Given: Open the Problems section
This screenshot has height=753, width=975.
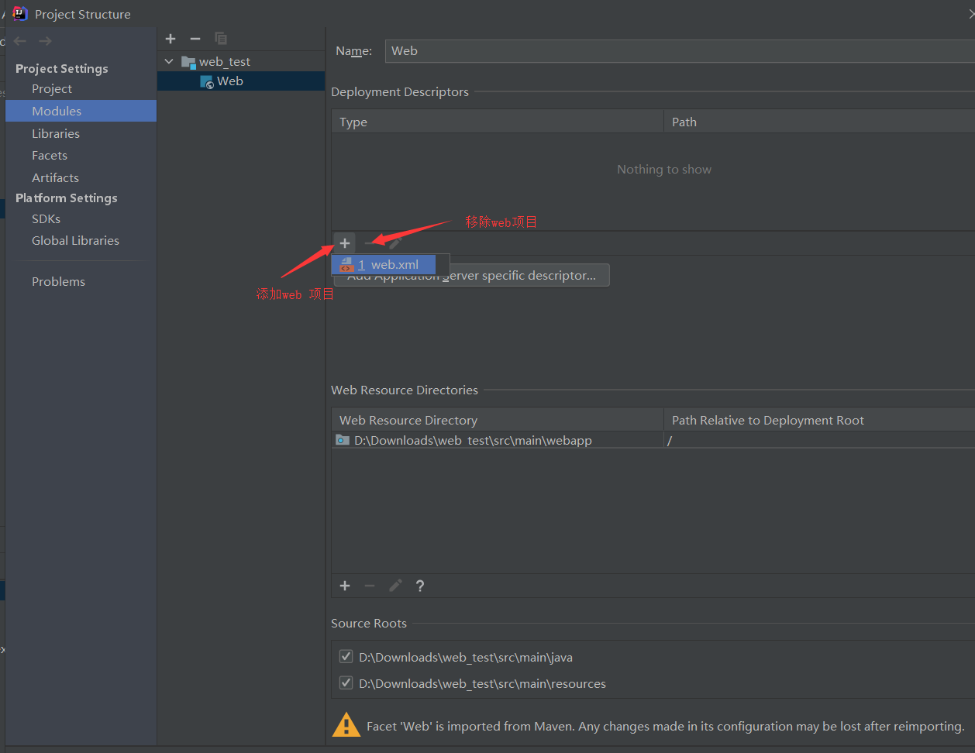Looking at the screenshot, I should coord(58,282).
